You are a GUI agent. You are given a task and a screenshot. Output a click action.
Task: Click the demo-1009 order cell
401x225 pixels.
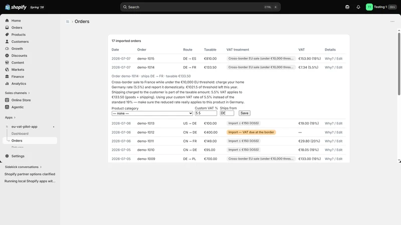(146, 158)
